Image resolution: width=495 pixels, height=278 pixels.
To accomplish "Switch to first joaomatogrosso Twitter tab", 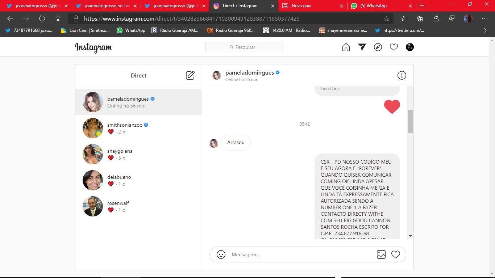I will 36,6.
